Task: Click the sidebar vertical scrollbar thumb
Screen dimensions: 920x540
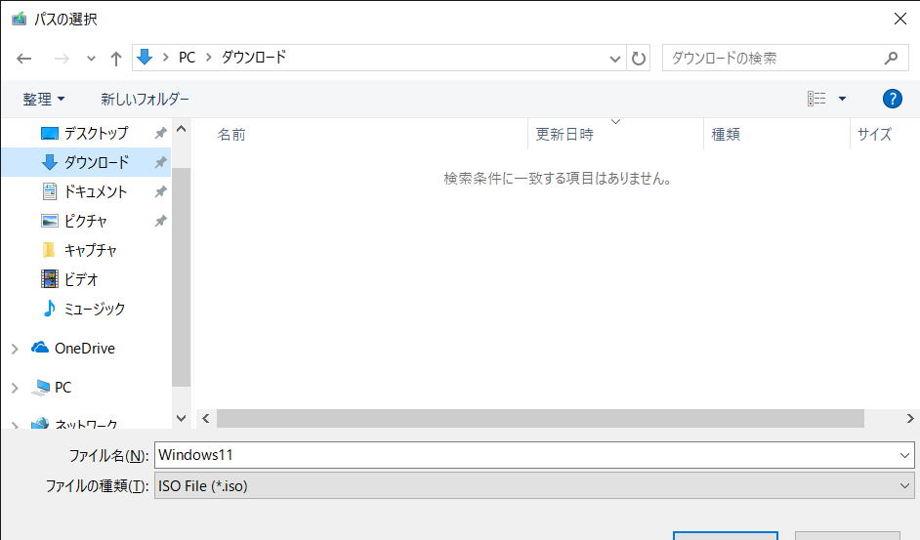Action: click(x=182, y=277)
